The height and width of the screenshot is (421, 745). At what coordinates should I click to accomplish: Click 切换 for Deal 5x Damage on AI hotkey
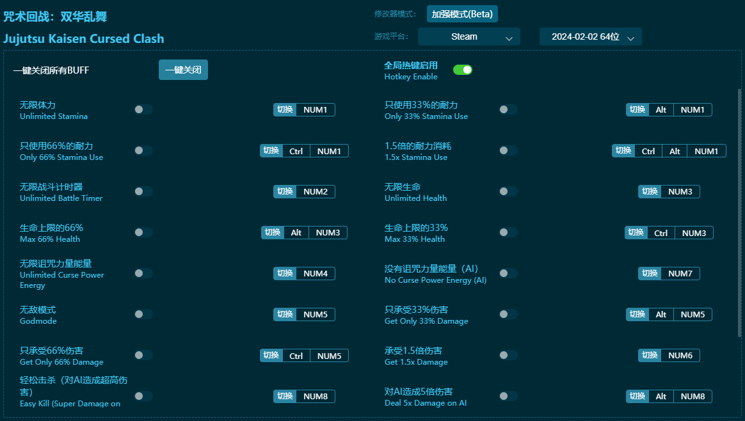pyautogui.click(x=637, y=396)
